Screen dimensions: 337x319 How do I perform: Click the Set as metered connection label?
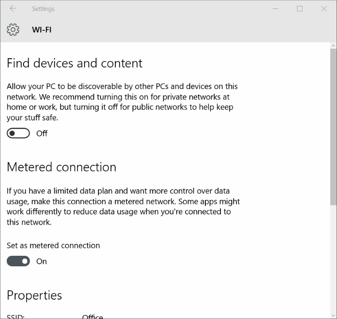click(53, 245)
